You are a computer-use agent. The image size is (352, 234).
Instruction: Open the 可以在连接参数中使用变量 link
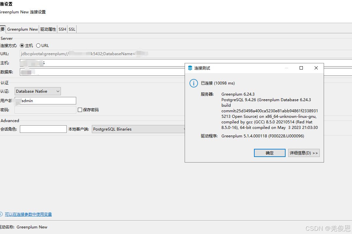coord(28,214)
